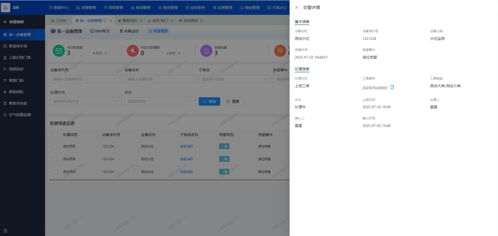Image resolution: width=498 pixels, height=236 pixels.
Task: Select 物业管理 in the top navigation
Action: click(x=250, y=8)
